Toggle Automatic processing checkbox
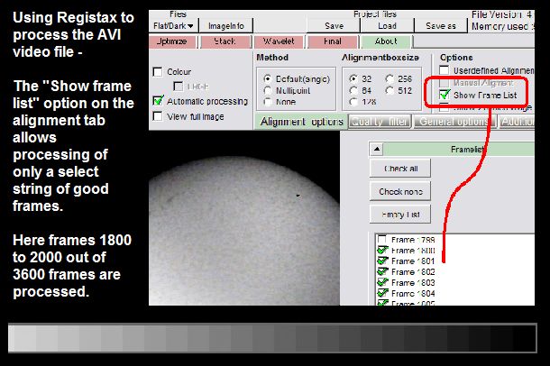 [x=159, y=101]
